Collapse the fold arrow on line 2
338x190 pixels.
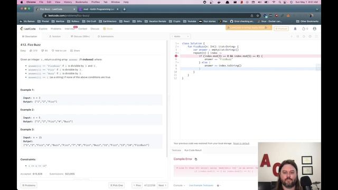pos(178,46)
